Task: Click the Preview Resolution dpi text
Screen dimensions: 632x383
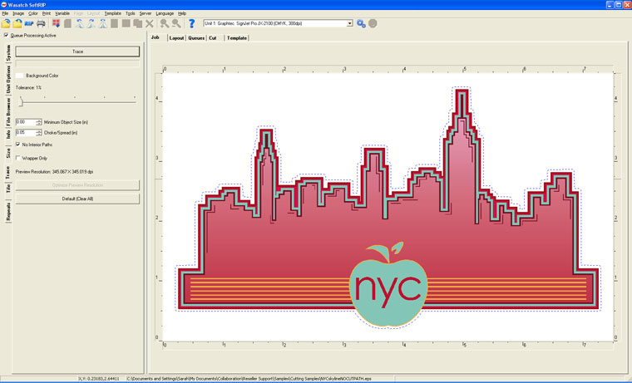Action: (54, 172)
